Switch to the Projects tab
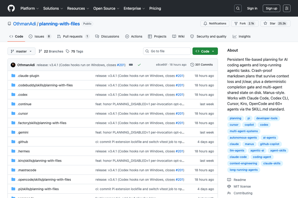 [157, 36]
